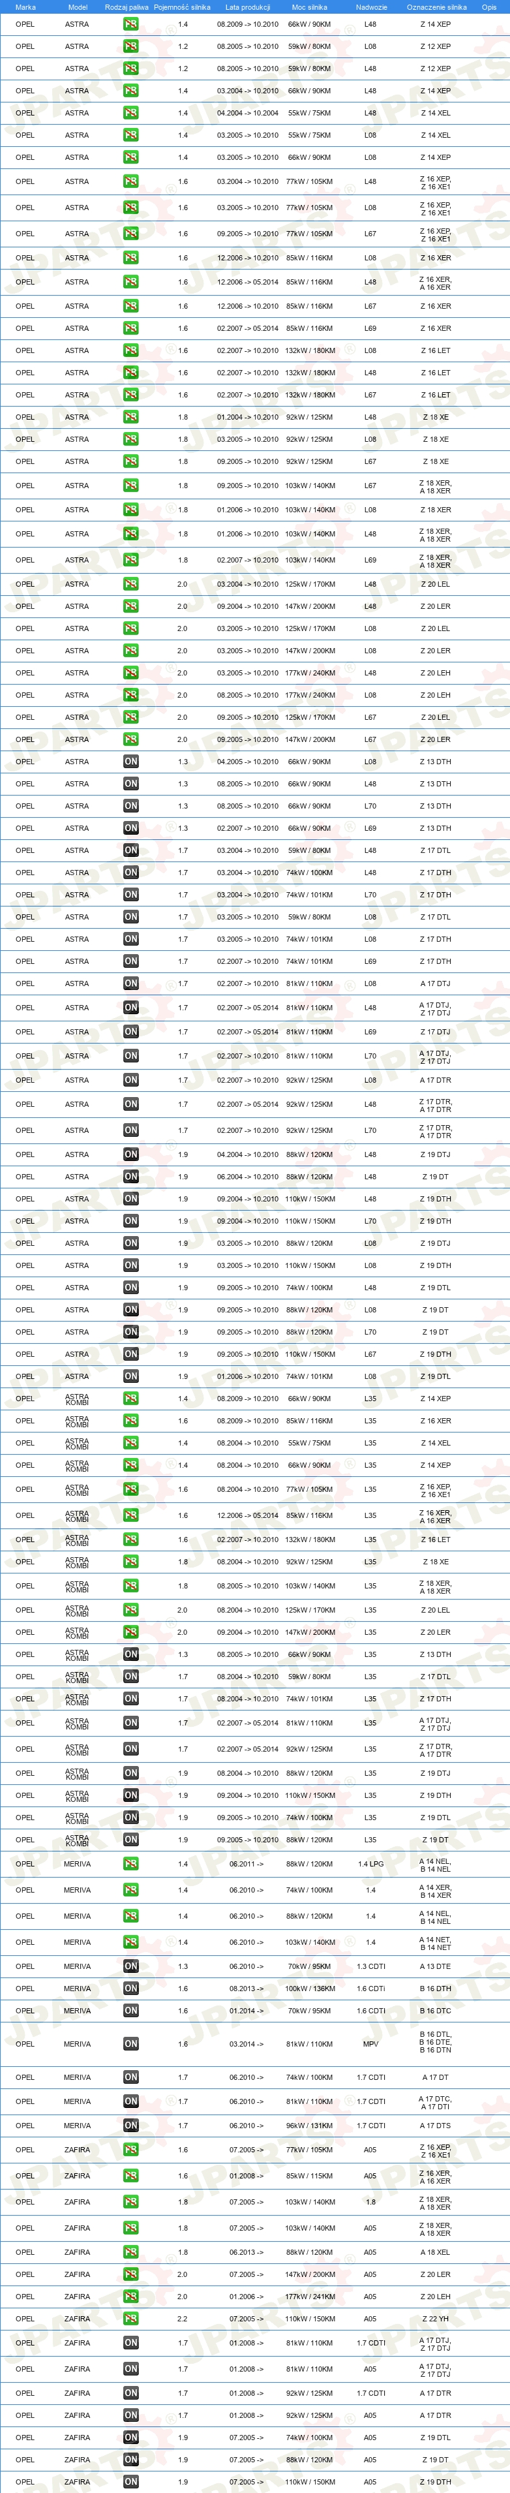Click petrol icon in Zafira Z 20 LEH row

coord(130,2297)
